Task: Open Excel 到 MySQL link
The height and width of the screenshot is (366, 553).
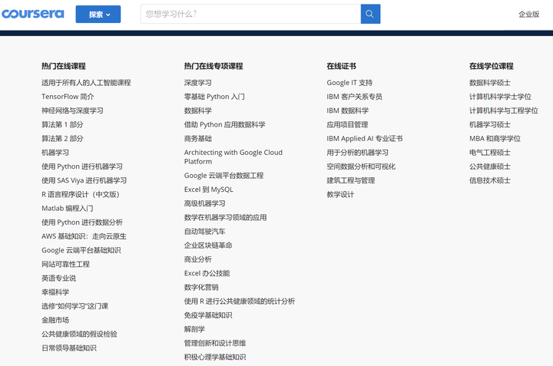Action: pos(209,190)
